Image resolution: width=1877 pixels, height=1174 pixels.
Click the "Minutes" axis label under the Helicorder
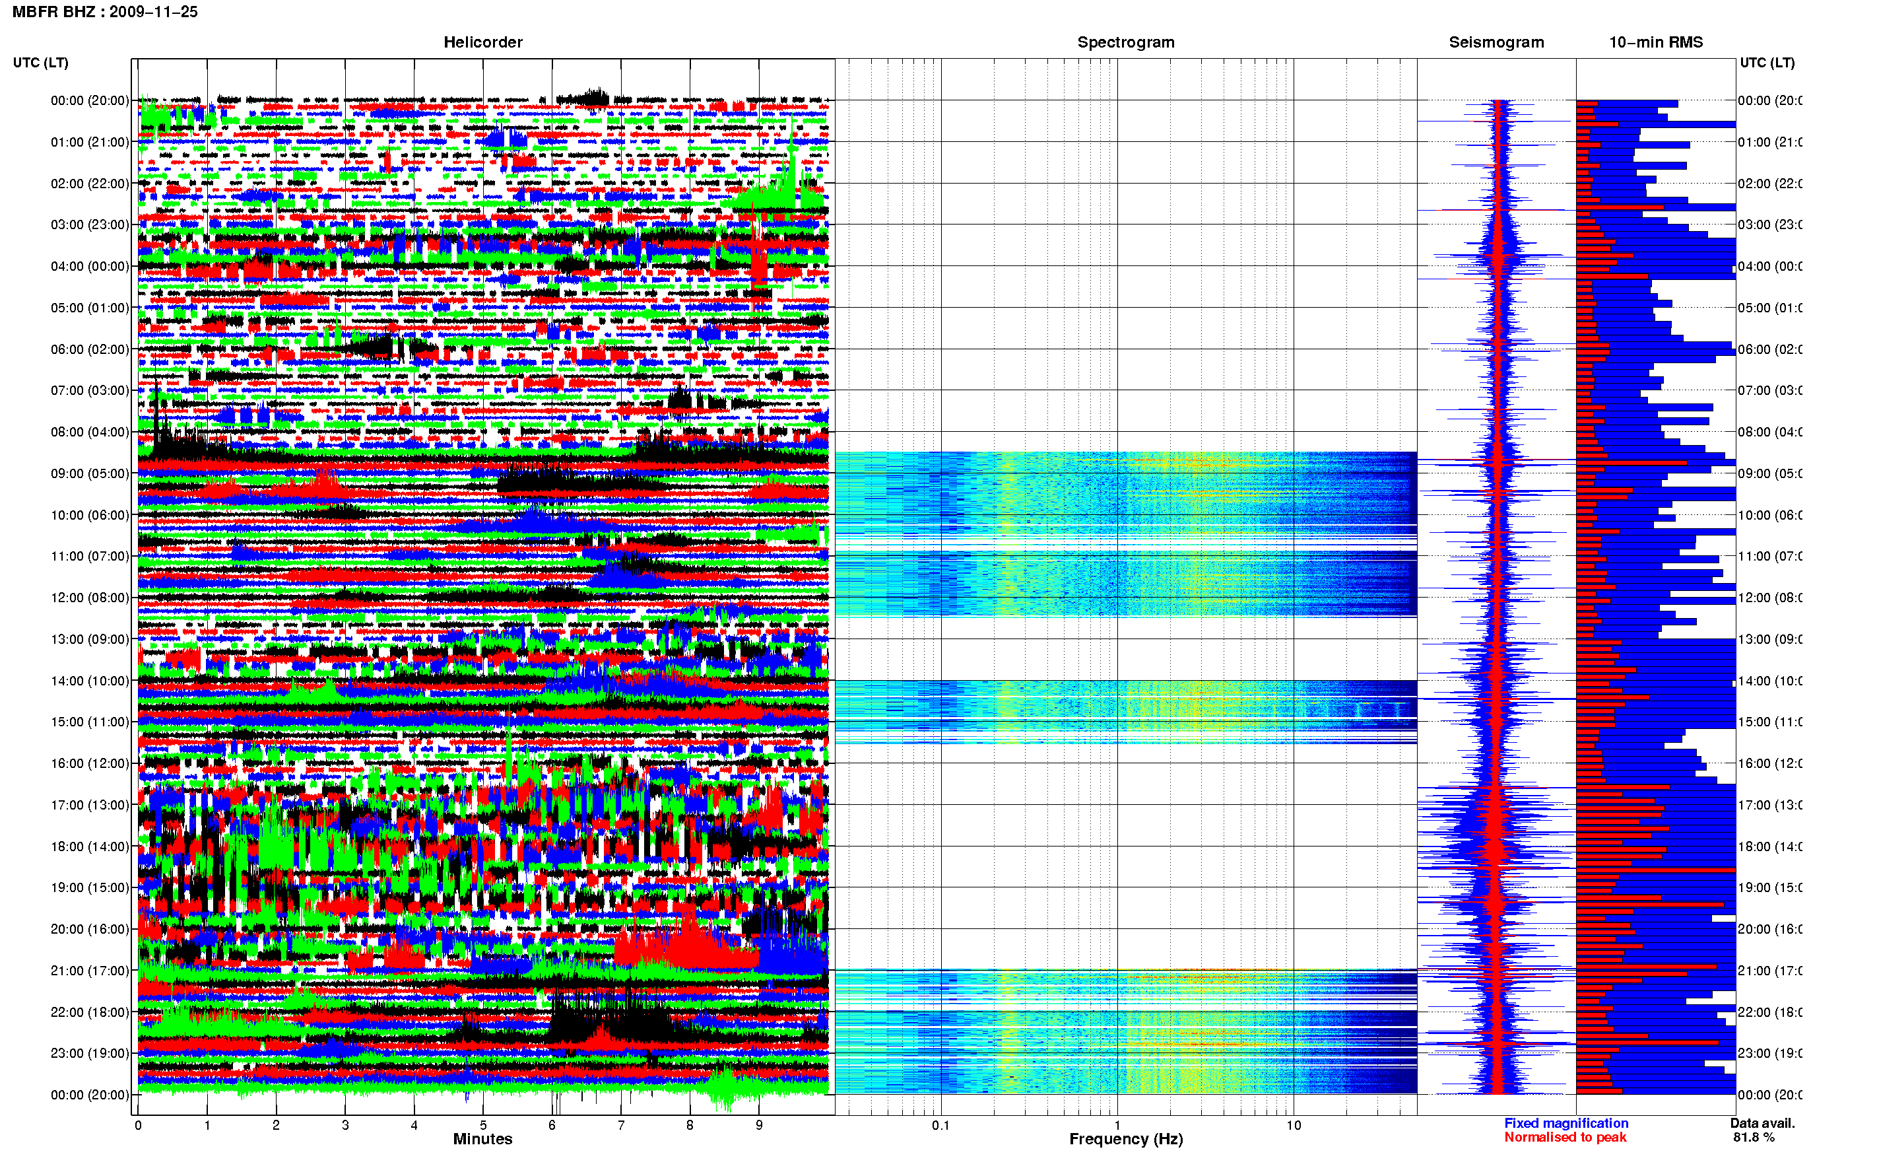pyautogui.click(x=482, y=1139)
